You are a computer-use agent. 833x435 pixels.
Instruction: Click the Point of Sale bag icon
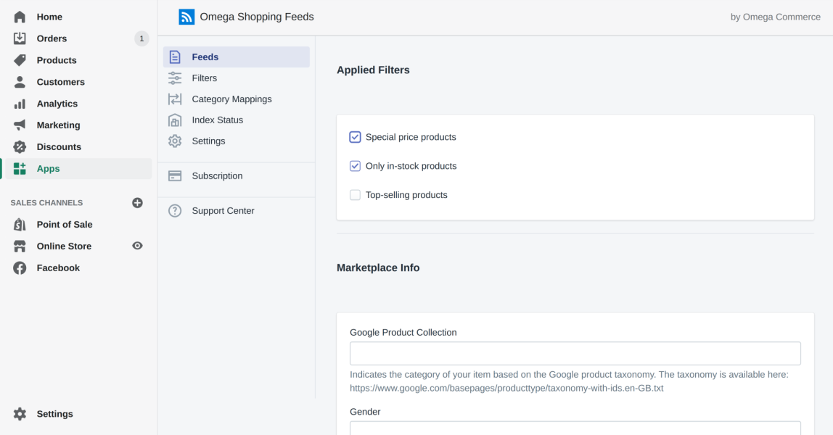click(x=20, y=225)
